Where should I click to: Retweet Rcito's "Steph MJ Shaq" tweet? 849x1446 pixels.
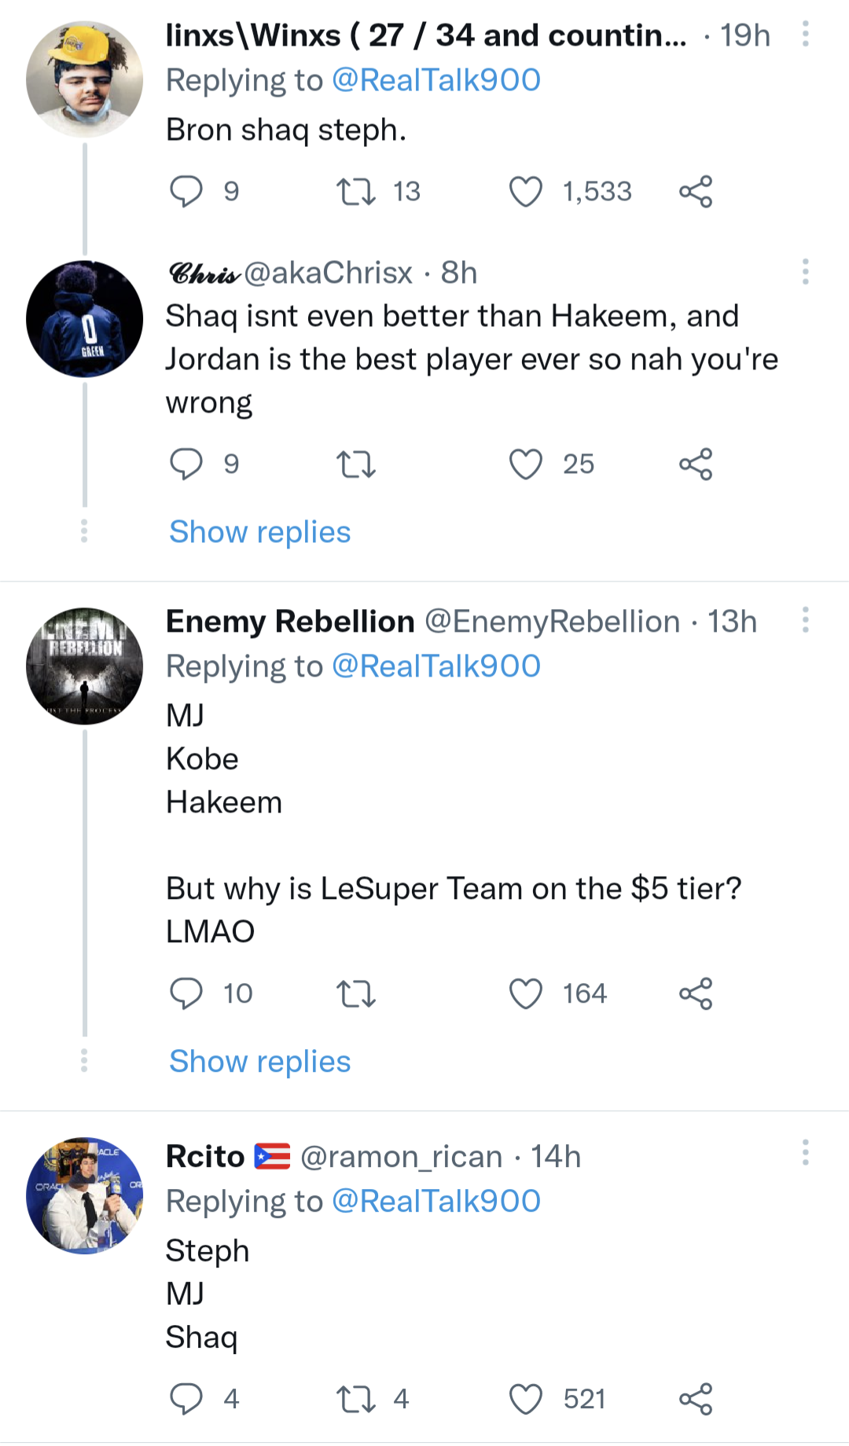click(356, 1400)
